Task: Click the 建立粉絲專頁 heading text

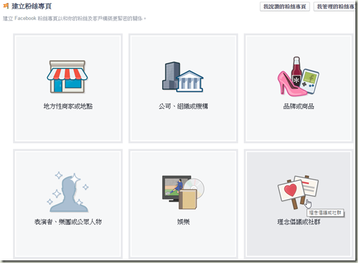Action: coord(32,6)
